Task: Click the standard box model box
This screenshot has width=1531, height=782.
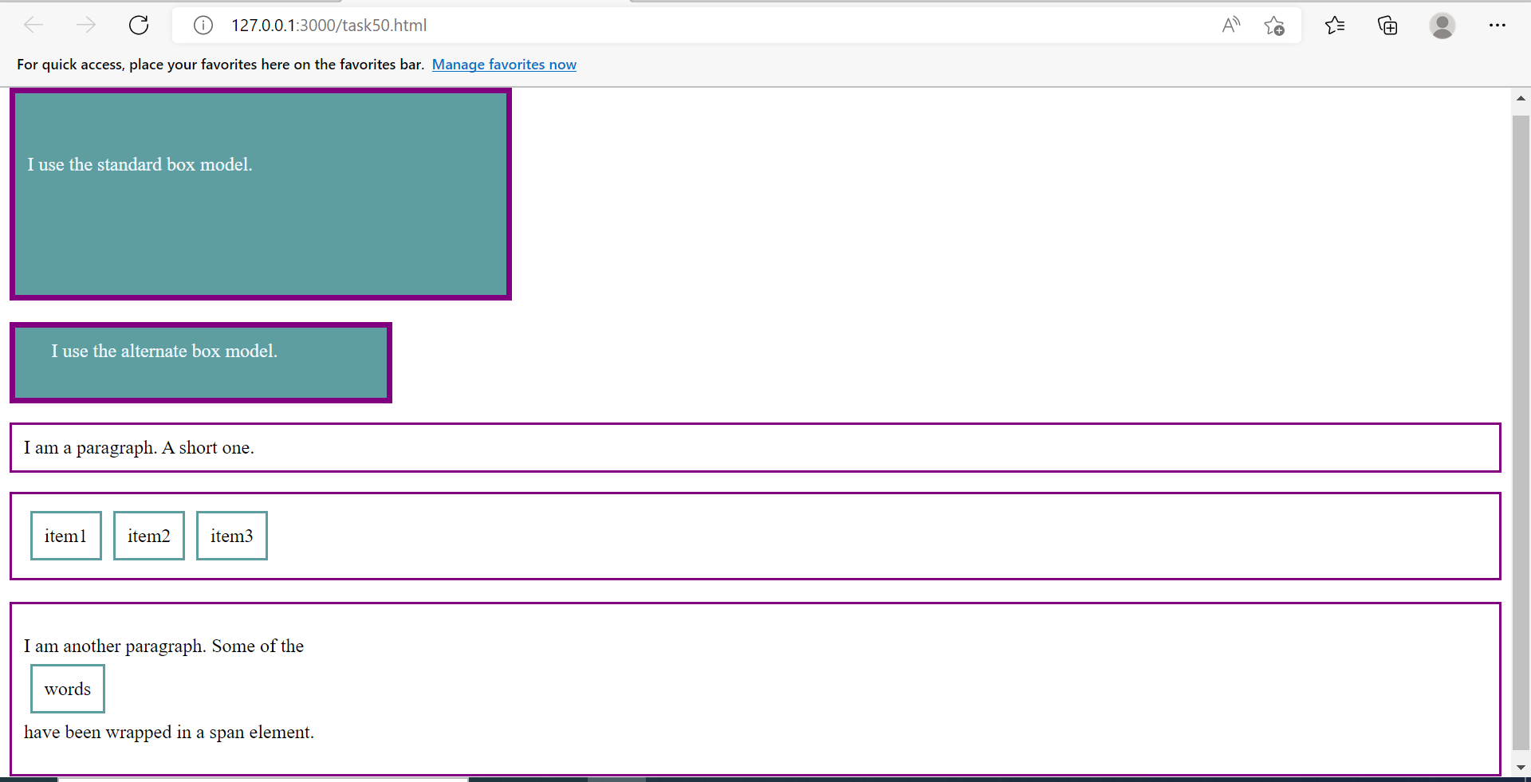Action: 260,194
